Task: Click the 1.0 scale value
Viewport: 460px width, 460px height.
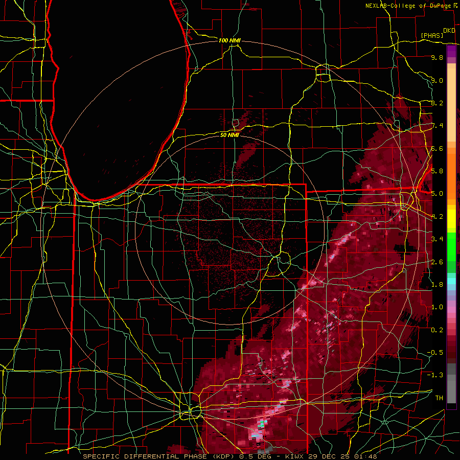Action: click(437, 307)
